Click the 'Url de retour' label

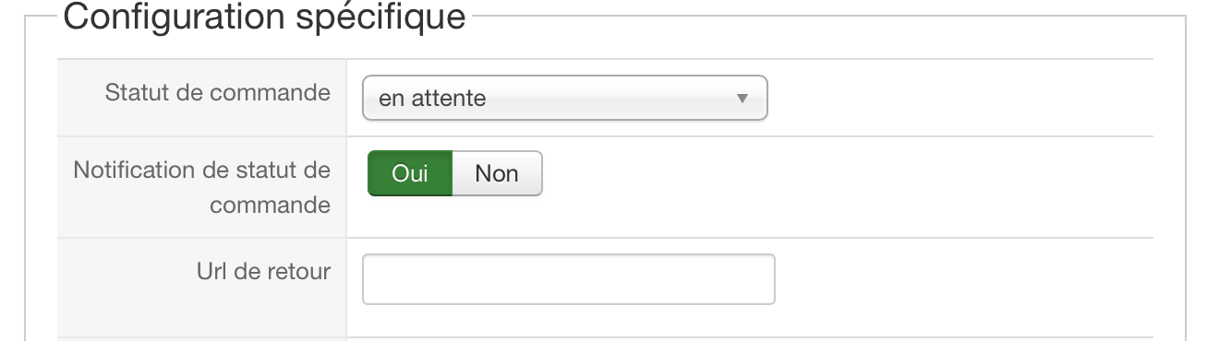(x=263, y=272)
